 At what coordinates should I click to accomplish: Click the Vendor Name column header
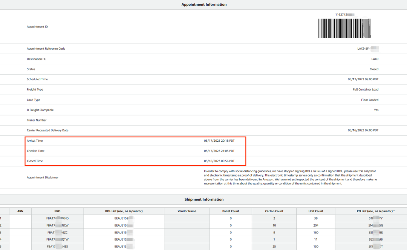tap(187, 211)
